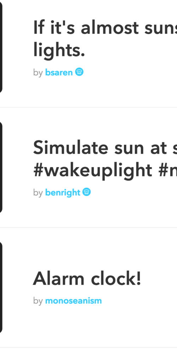
Task: Click the dark thumbnail beside the benright recipe
Action: 1,167
